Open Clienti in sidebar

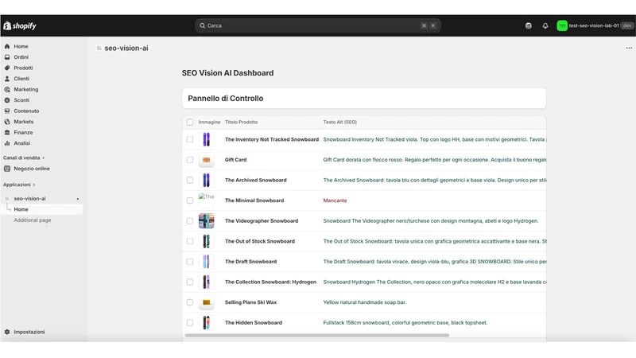21,79
